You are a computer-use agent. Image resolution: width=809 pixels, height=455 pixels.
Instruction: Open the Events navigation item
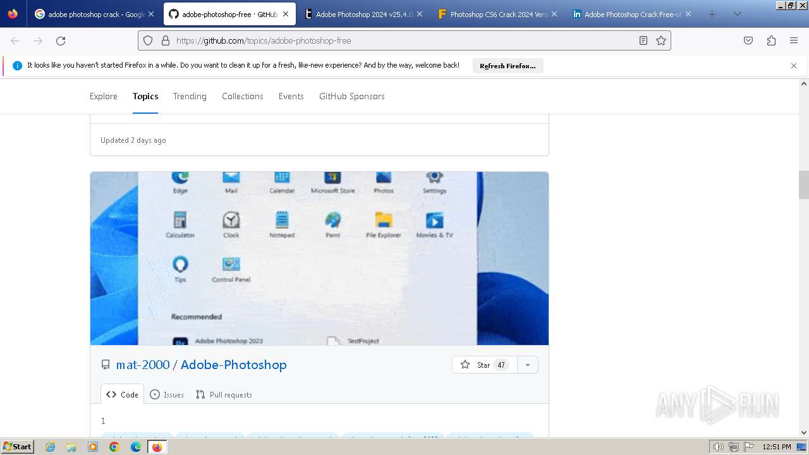click(x=291, y=96)
